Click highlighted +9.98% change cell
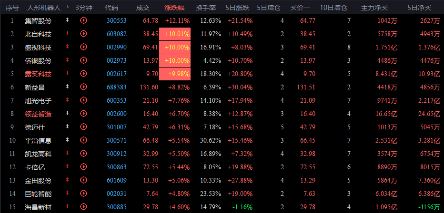The height and width of the screenshot is (213, 444). coord(175,74)
